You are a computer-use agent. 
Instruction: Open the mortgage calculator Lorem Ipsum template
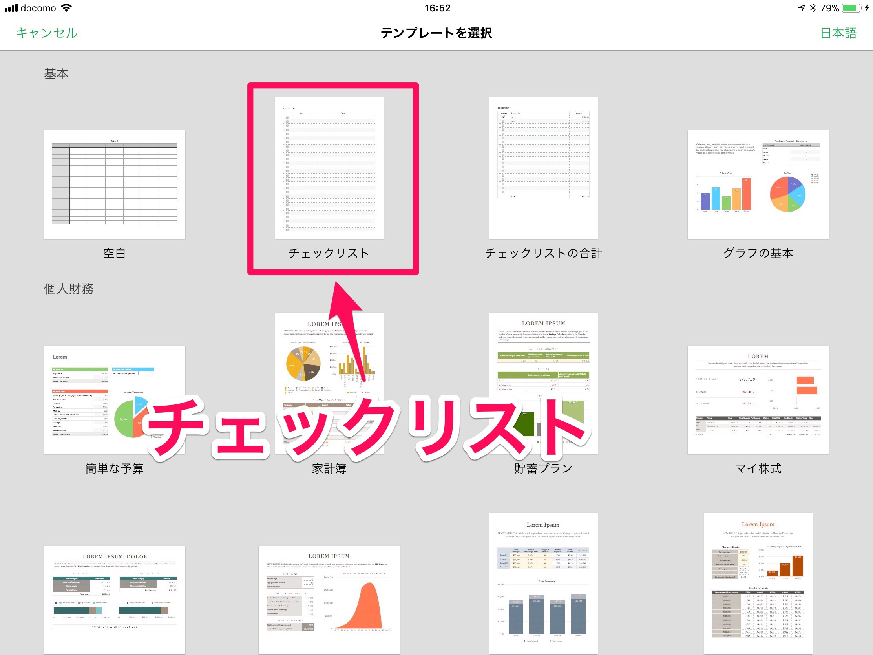coord(758,584)
